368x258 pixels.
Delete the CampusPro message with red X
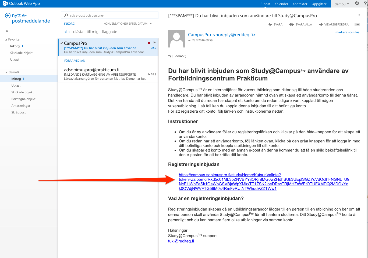pos(149,43)
